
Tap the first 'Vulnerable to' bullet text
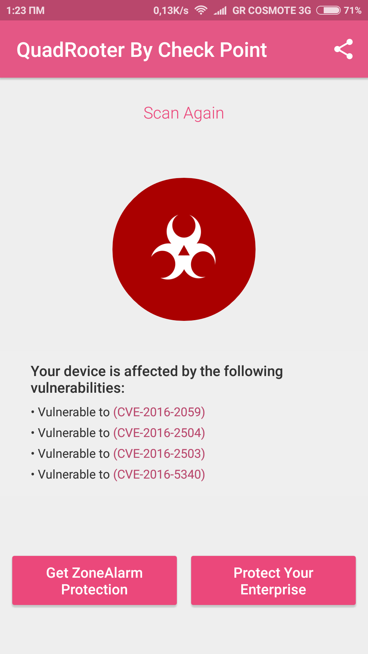click(x=74, y=412)
